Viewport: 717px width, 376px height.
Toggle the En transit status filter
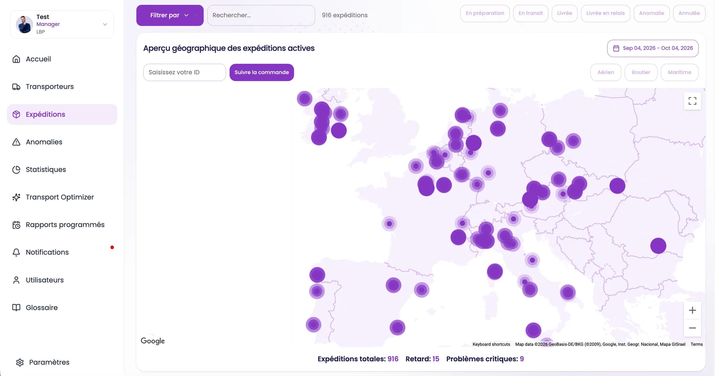(x=530, y=13)
